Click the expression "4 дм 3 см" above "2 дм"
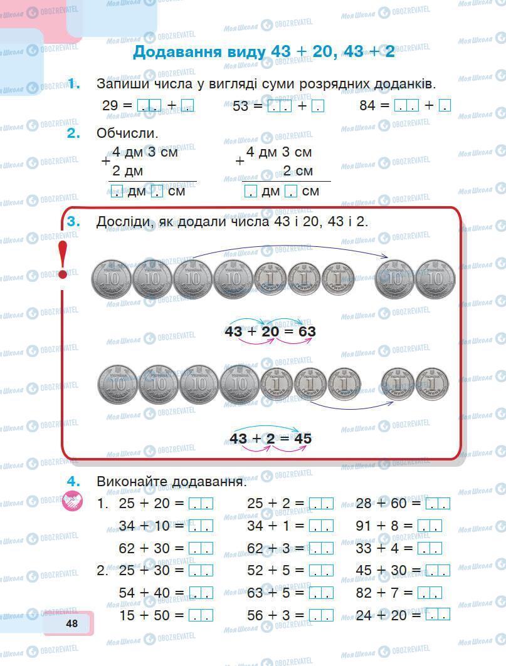506x666 pixels. click(145, 152)
